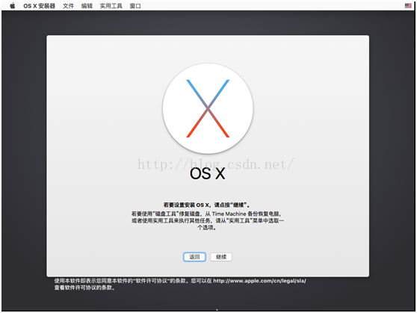This screenshot has width=417, height=313.
Task: Open the Apple menu
Action: [13, 5]
